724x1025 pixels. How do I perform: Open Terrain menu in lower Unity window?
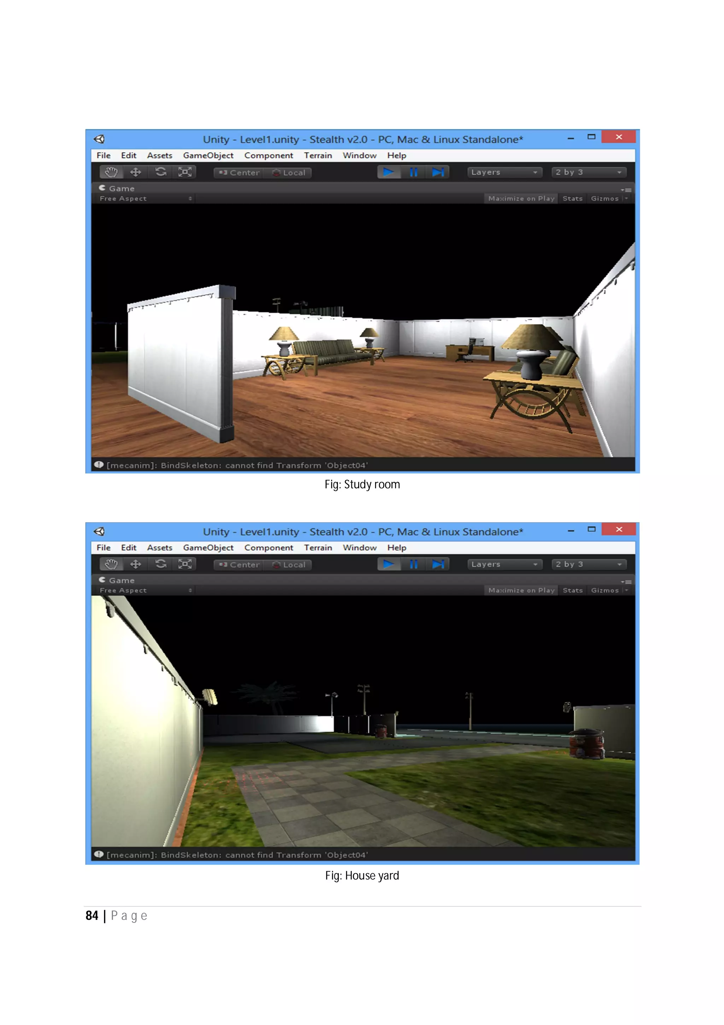click(317, 548)
